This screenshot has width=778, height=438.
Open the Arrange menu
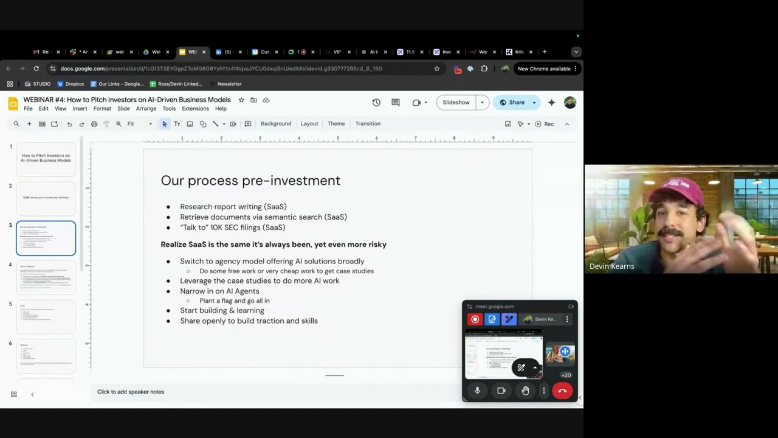(x=146, y=109)
